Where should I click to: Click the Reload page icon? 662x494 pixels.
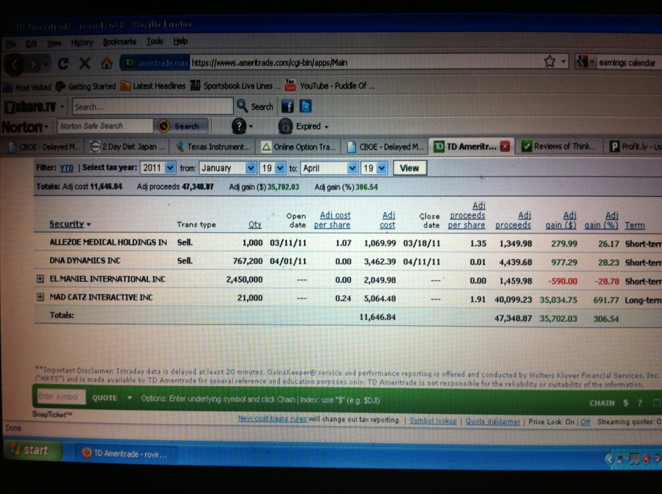point(63,64)
